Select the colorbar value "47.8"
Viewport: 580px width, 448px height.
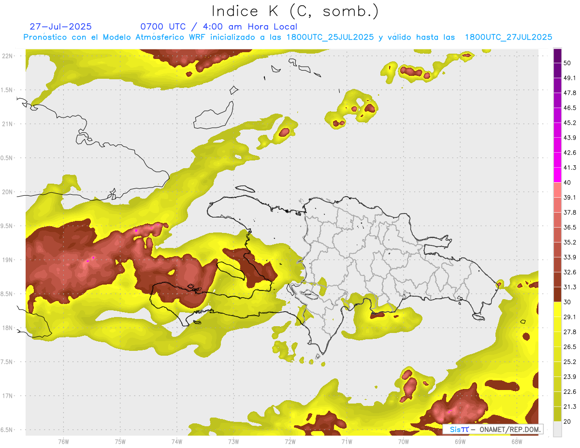point(570,93)
